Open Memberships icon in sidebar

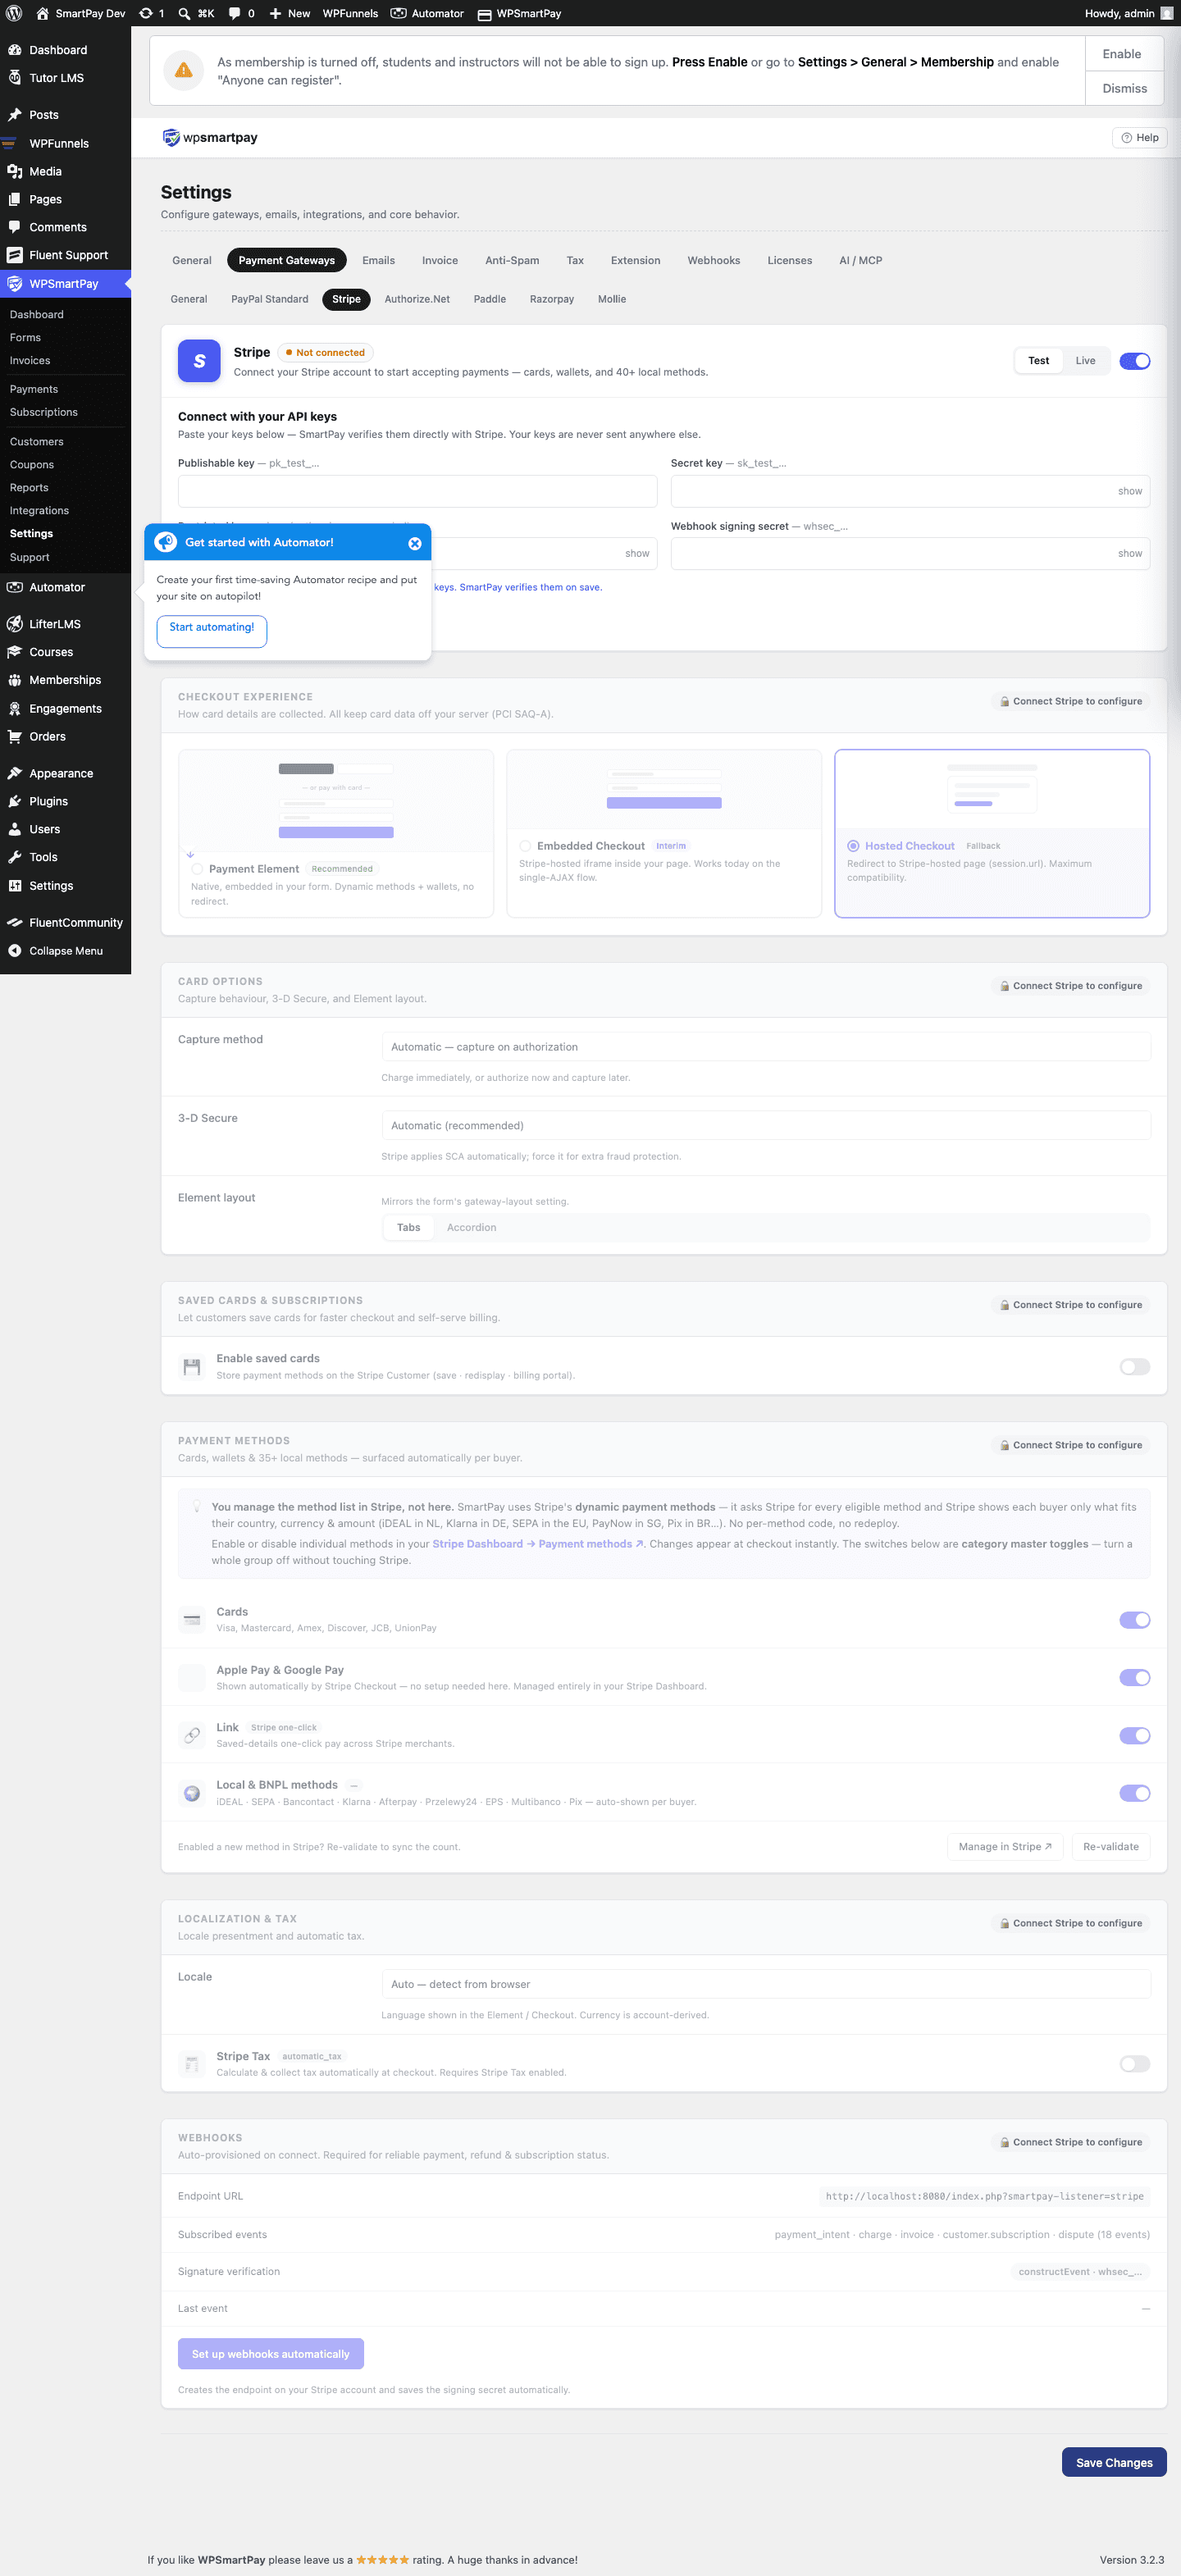15,680
